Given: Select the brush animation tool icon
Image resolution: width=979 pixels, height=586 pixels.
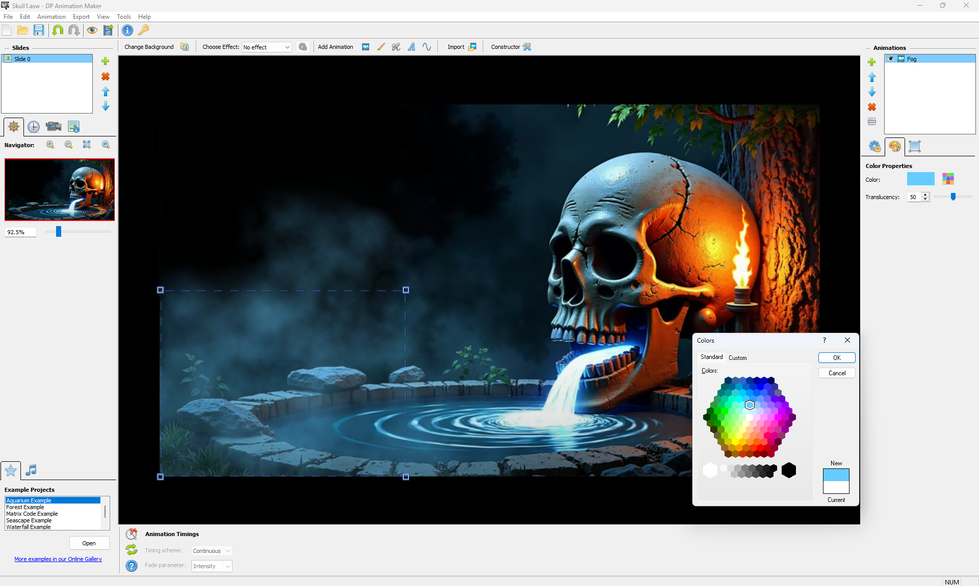Looking at the screenshot, I should click(381, 47).
